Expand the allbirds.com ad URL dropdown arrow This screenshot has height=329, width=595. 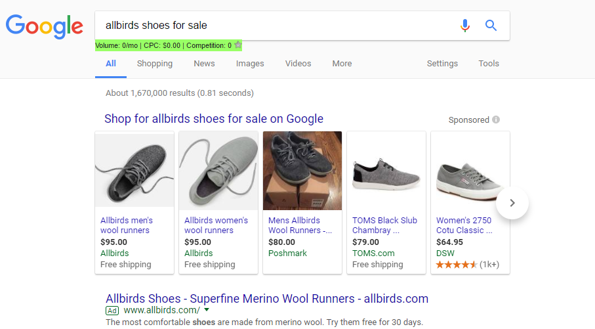[207, 309]
